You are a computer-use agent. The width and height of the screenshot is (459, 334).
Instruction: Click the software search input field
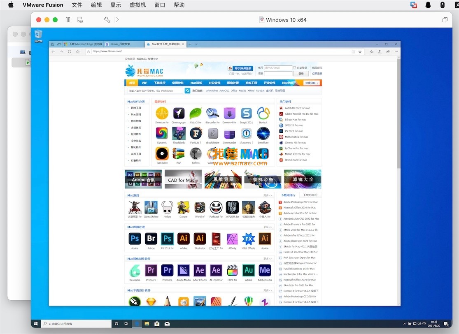(x=156, y=90)
